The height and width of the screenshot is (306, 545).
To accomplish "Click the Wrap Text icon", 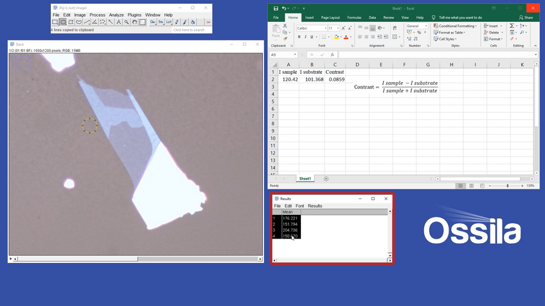I will pos(395,28).
